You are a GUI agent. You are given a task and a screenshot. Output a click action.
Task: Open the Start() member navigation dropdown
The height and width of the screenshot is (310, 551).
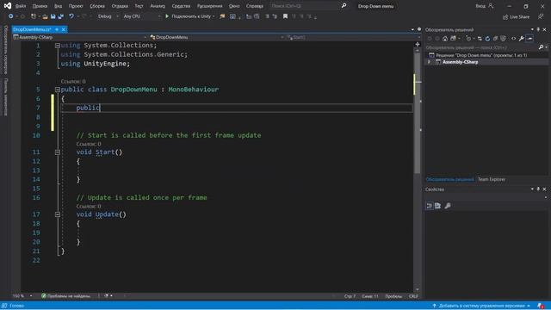coord(353,37)
